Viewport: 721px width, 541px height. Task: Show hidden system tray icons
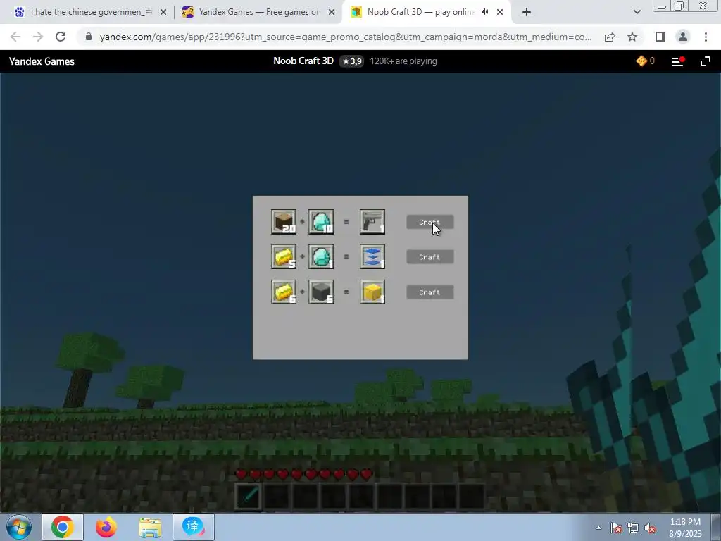point(598,528)
